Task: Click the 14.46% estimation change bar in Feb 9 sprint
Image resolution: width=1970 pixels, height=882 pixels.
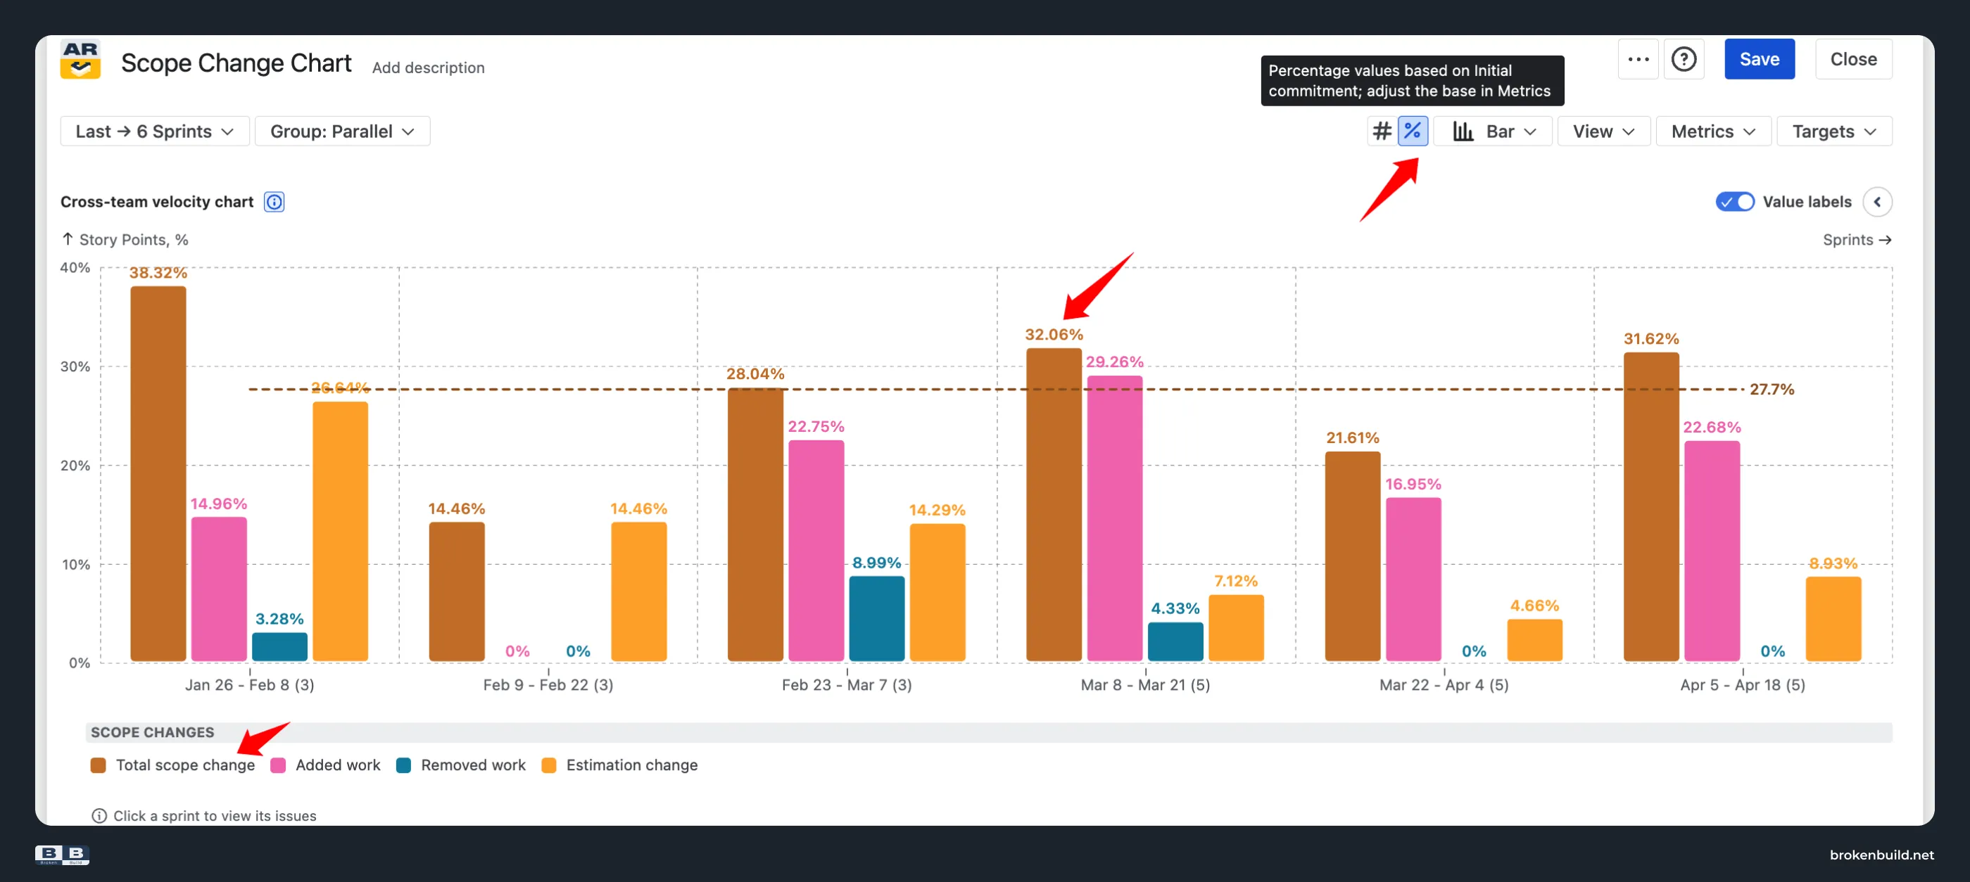Action: coord(638,592)
